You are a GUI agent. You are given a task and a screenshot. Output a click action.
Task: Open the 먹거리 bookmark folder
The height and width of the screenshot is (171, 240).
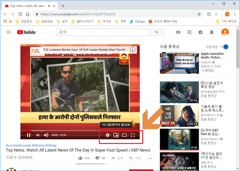(104, 21)
